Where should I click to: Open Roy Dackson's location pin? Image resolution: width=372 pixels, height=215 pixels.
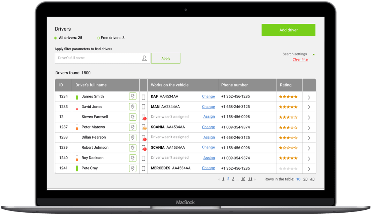tap(133, 158)
